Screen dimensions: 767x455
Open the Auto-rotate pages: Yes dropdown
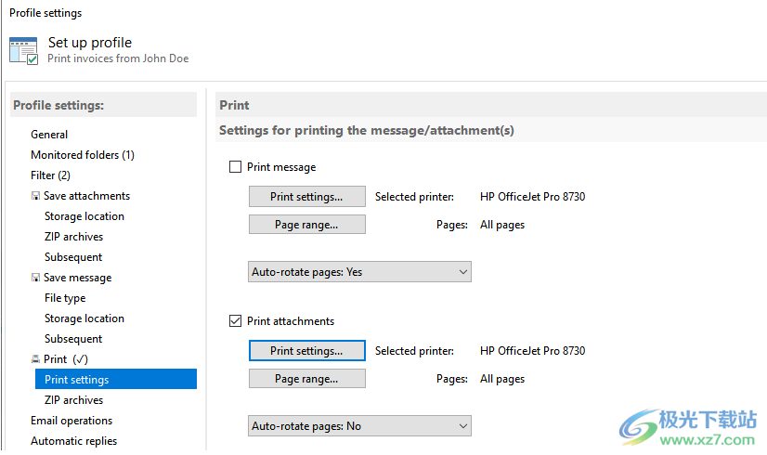coord(359,272)
